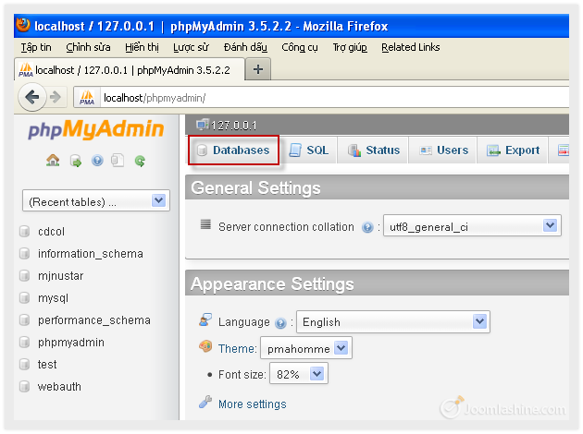The height and width of the screenshot is (434, 583).
Task: Open the Tập tin menu
Action: tap(36, 47)
